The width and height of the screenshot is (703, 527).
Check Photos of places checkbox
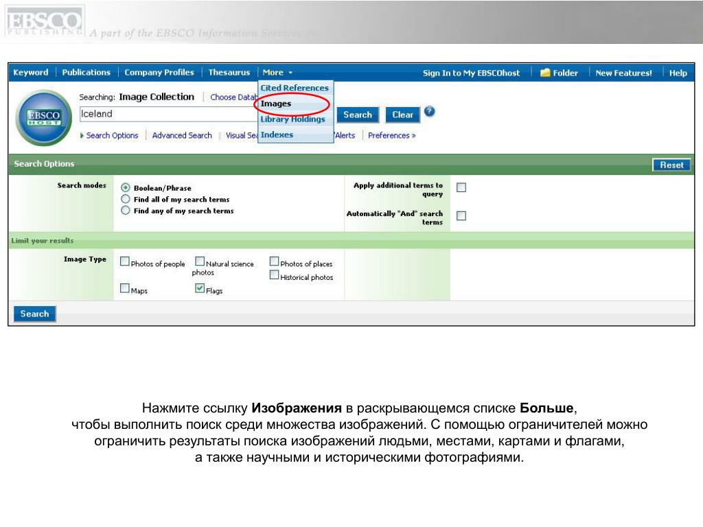(x=274, y=261)
